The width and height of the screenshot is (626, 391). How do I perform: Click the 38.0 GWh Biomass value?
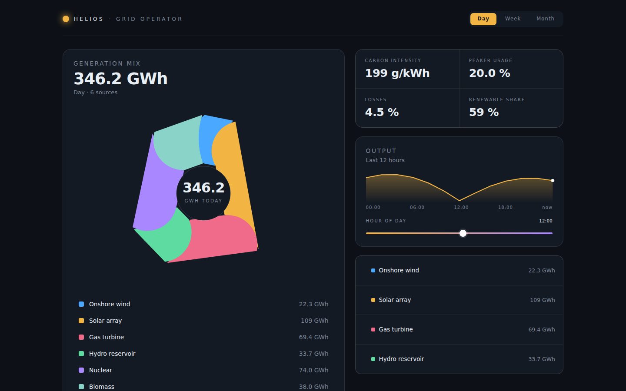[314, 387]
